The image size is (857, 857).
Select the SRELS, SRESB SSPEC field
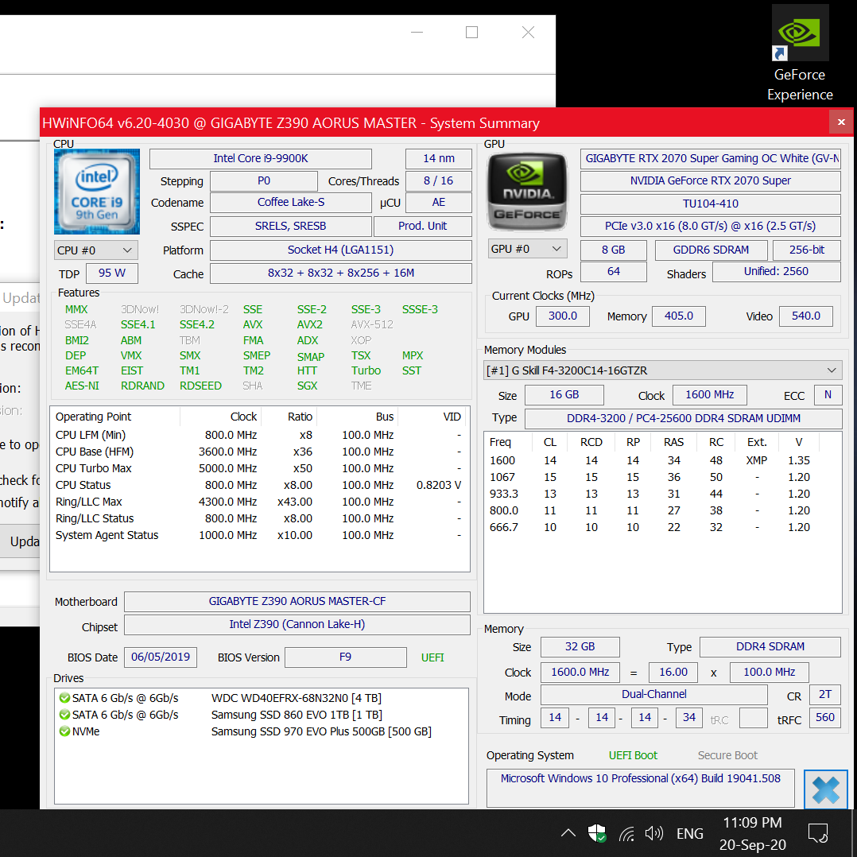tap(291, 227)
